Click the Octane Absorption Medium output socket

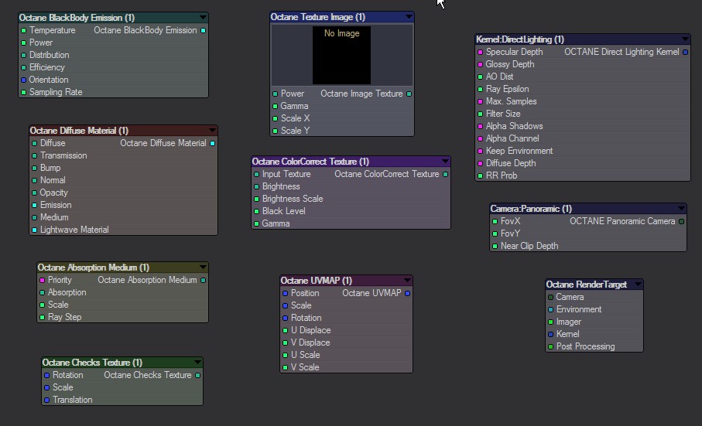pyautogui.click(x=204, y=281)
